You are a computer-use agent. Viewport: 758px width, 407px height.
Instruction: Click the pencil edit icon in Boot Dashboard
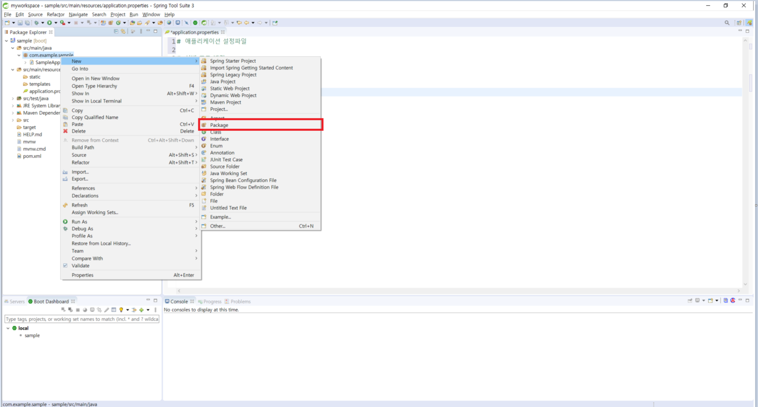tap(107, 310)
